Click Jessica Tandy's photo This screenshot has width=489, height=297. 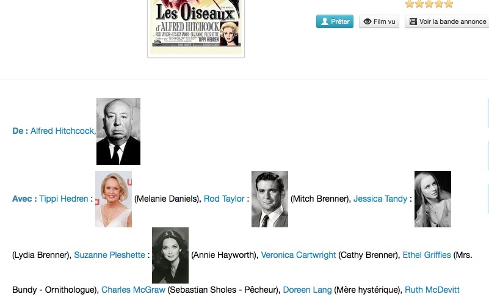[x=433, y=199]
